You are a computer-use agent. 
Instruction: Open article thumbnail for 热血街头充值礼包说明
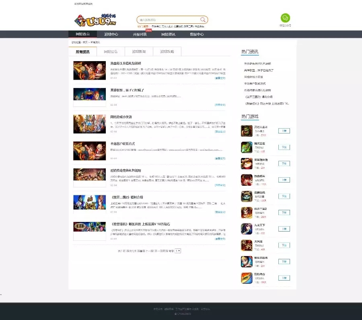point(90,70)
